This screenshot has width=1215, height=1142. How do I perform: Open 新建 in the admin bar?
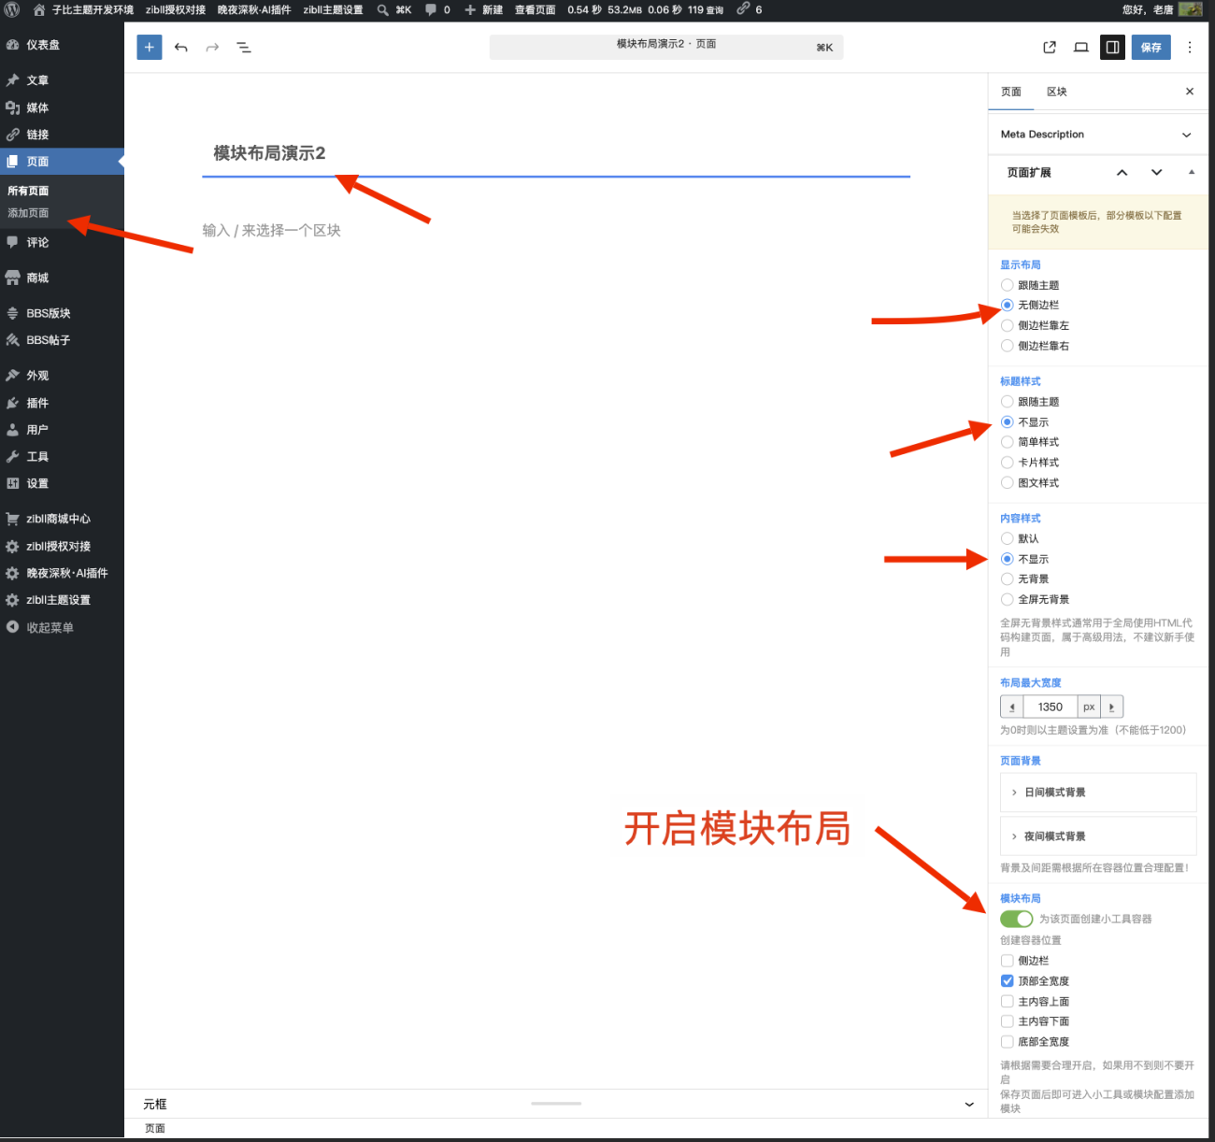point(484,9)
